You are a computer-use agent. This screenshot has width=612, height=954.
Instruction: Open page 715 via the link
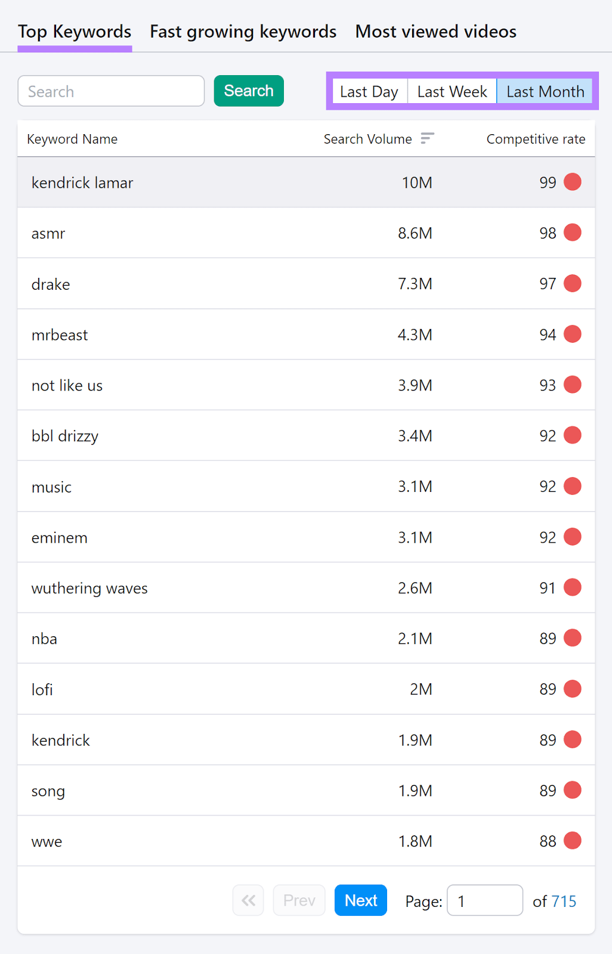(565, 901)
